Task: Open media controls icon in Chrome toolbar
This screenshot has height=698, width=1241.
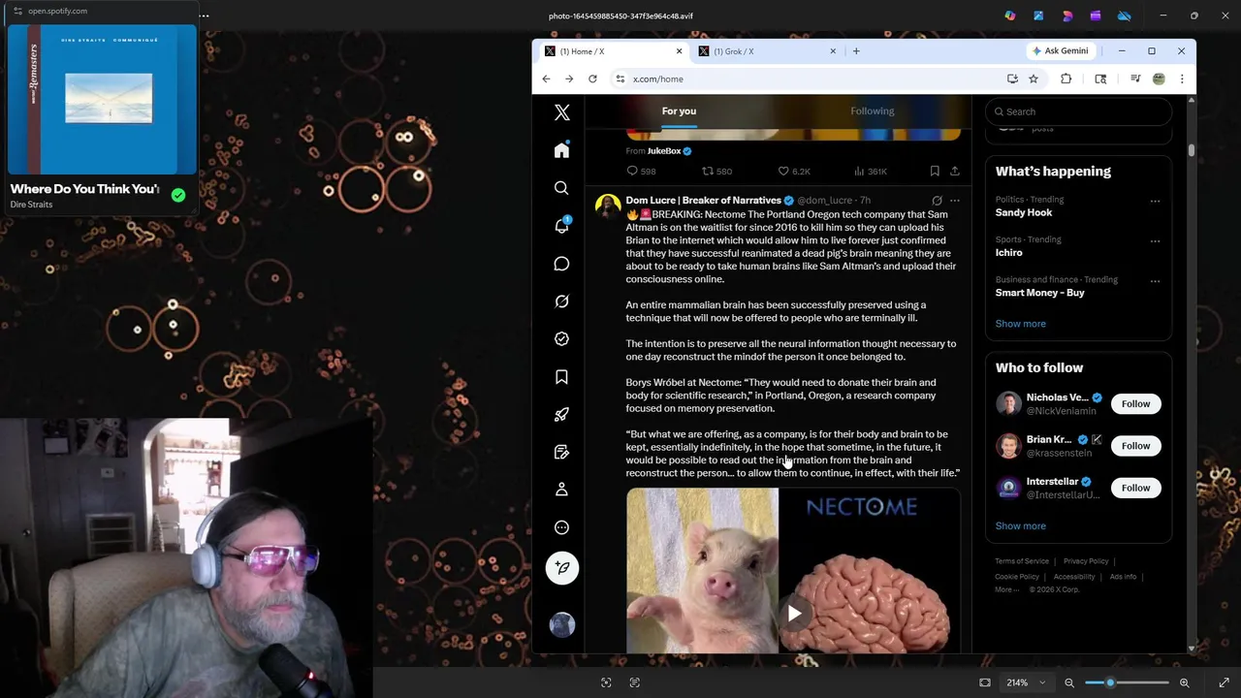Action: pyautogui.click(x=1135, y=79)
